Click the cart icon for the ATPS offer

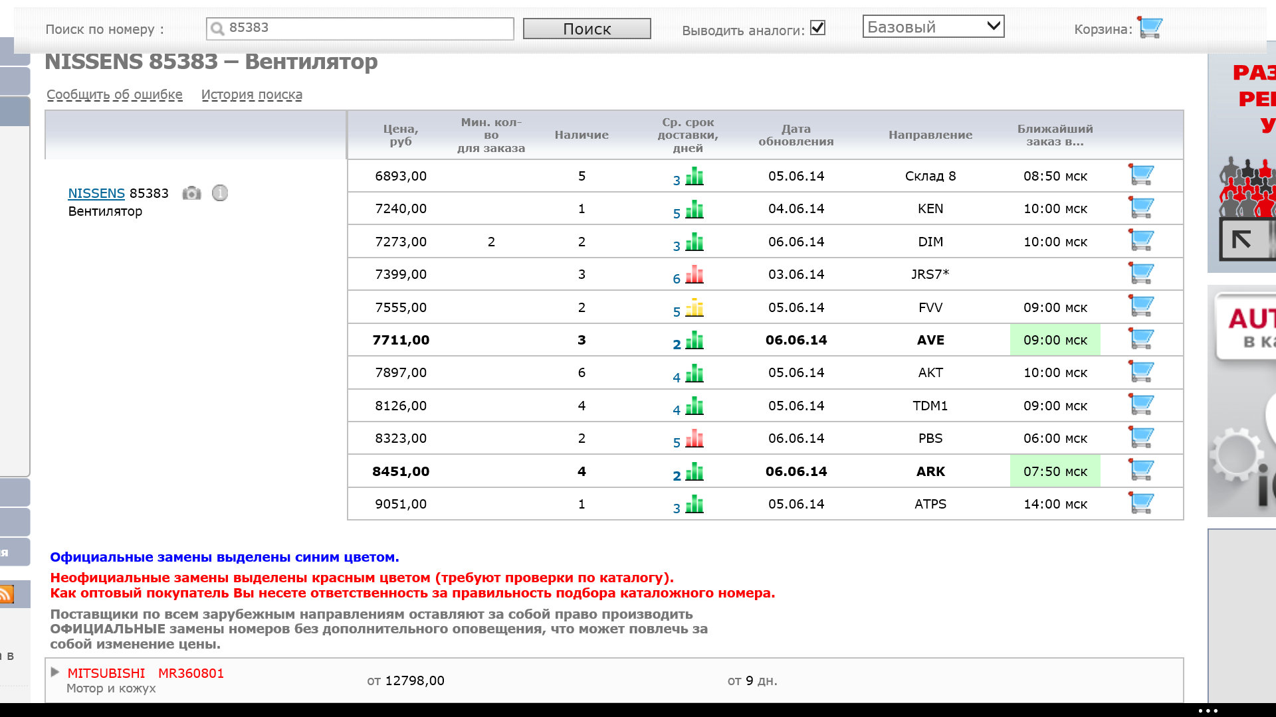(x=1141, y=503)
